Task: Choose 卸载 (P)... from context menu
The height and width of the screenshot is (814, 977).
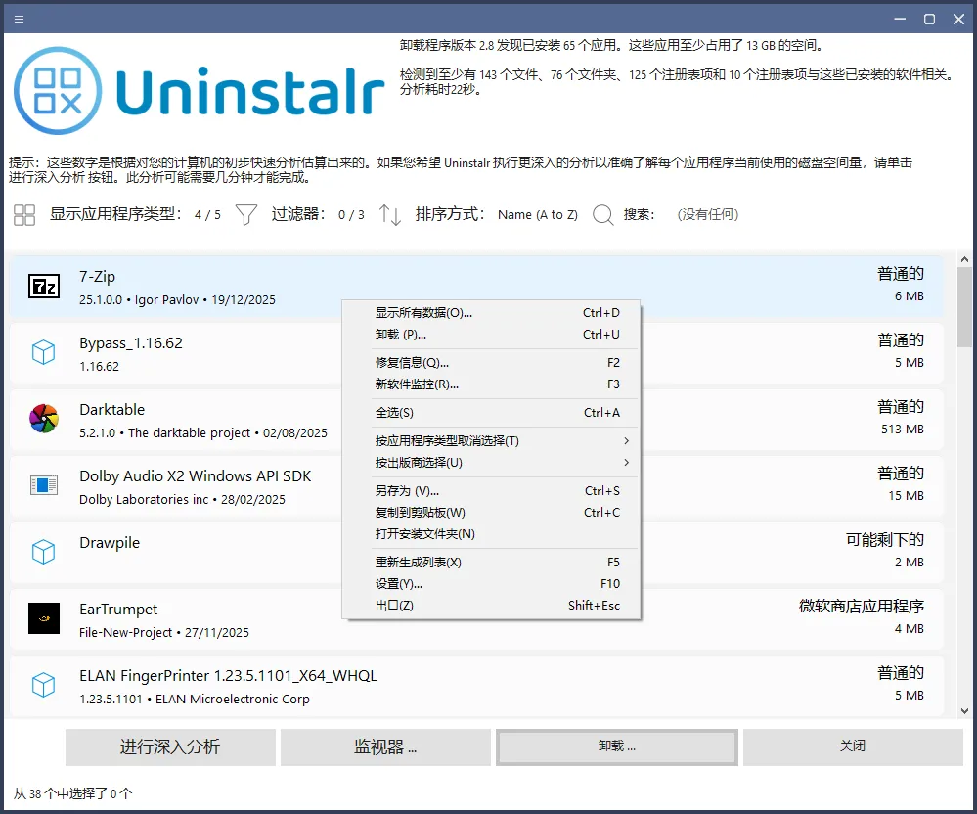Action: [492, 335]
